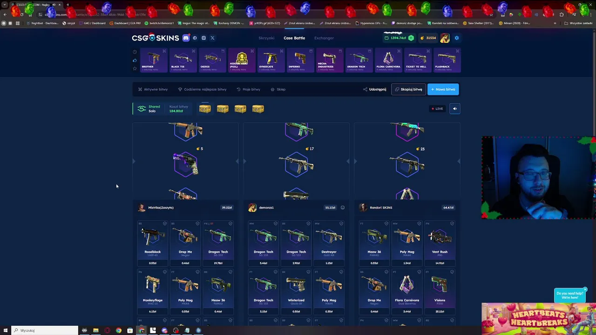Click the 25.12zł price on Visions
This screenshot has width=596, height=335.
click(x=440, y=311)
